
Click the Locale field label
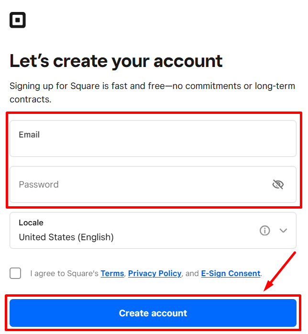coord(31,223)
